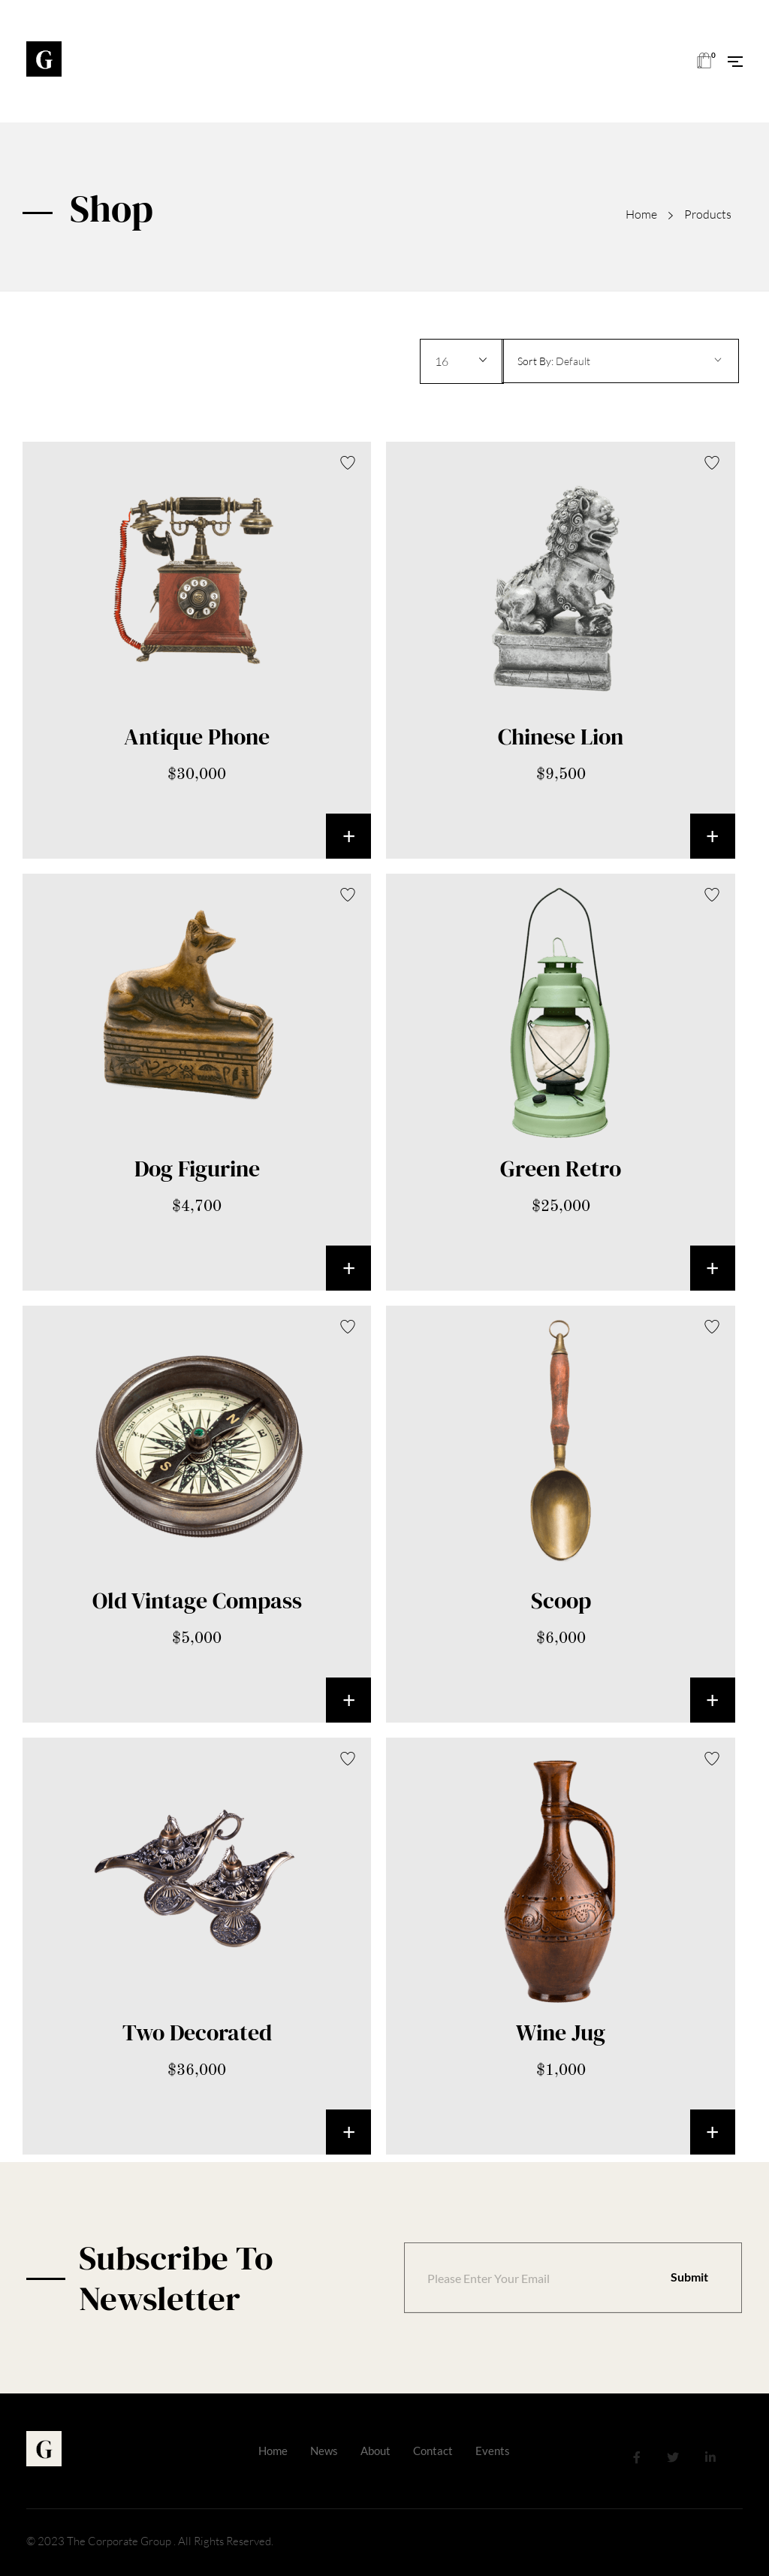Viewport: 769px width, 2576px height.
Task: Toggle wishlist heart on Dog Figurine
Action: click(348, 894)
